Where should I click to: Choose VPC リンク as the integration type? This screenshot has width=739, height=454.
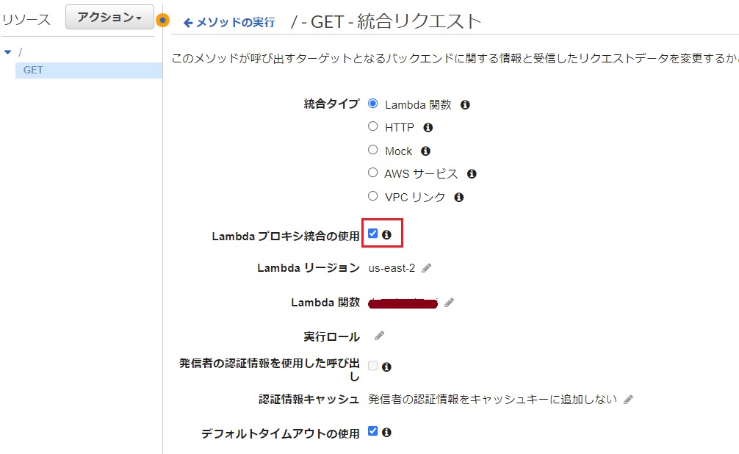tap(372, 195)
